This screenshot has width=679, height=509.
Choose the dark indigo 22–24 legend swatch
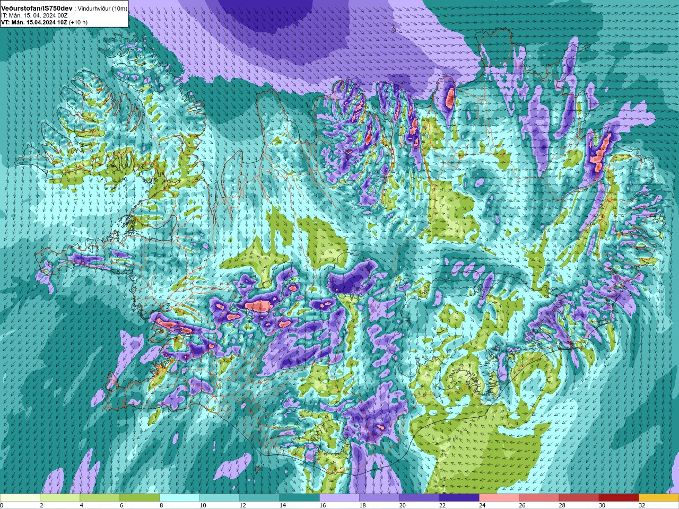(459, 498)
